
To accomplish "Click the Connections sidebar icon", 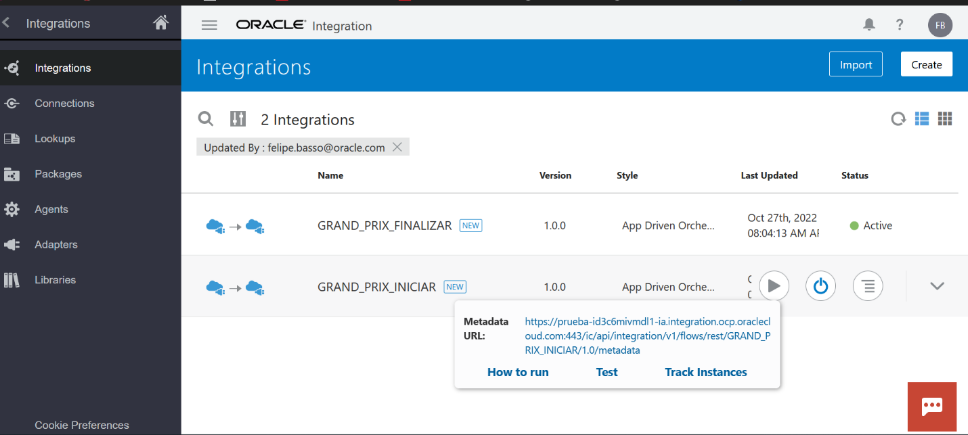I will (x=12, y=104).
